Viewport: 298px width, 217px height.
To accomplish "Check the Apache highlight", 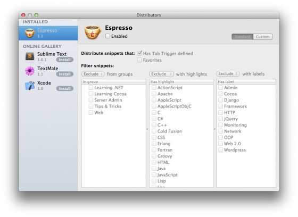I will pyautogui.click(x=154, y=94).
